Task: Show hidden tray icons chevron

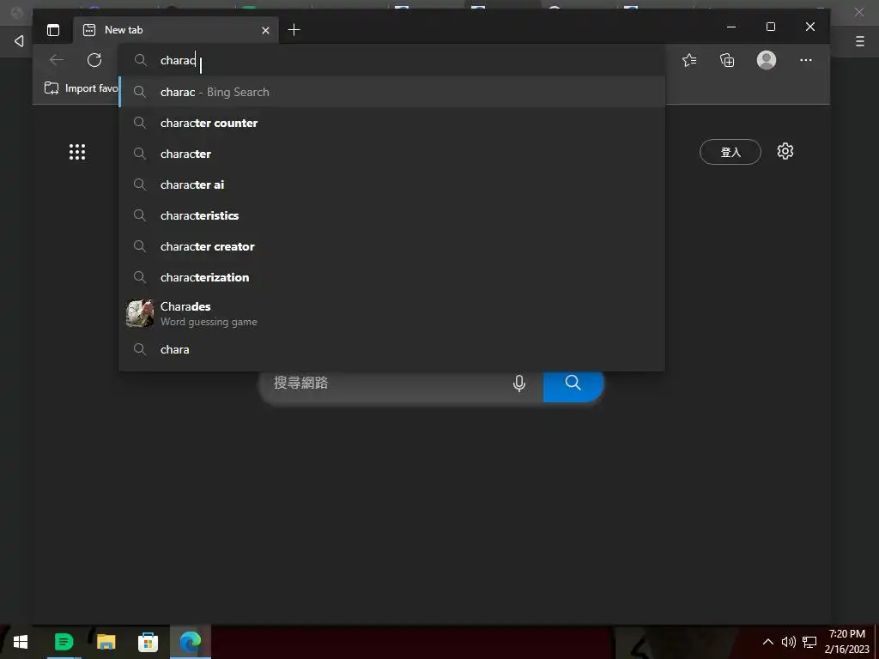Action: [x=768, y=642]
